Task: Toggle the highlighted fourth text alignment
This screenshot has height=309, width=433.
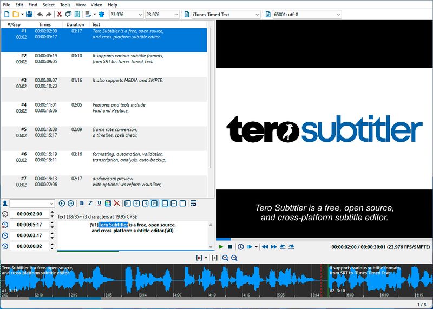Action: pos(154,203)
